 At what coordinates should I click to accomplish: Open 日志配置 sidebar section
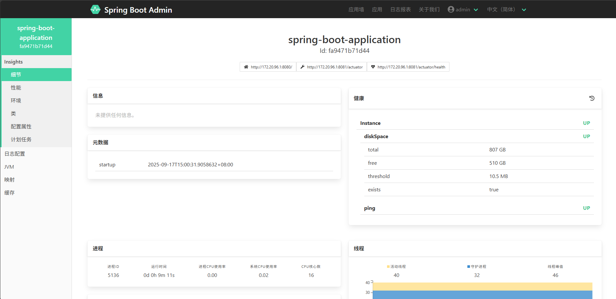[36, 154]
